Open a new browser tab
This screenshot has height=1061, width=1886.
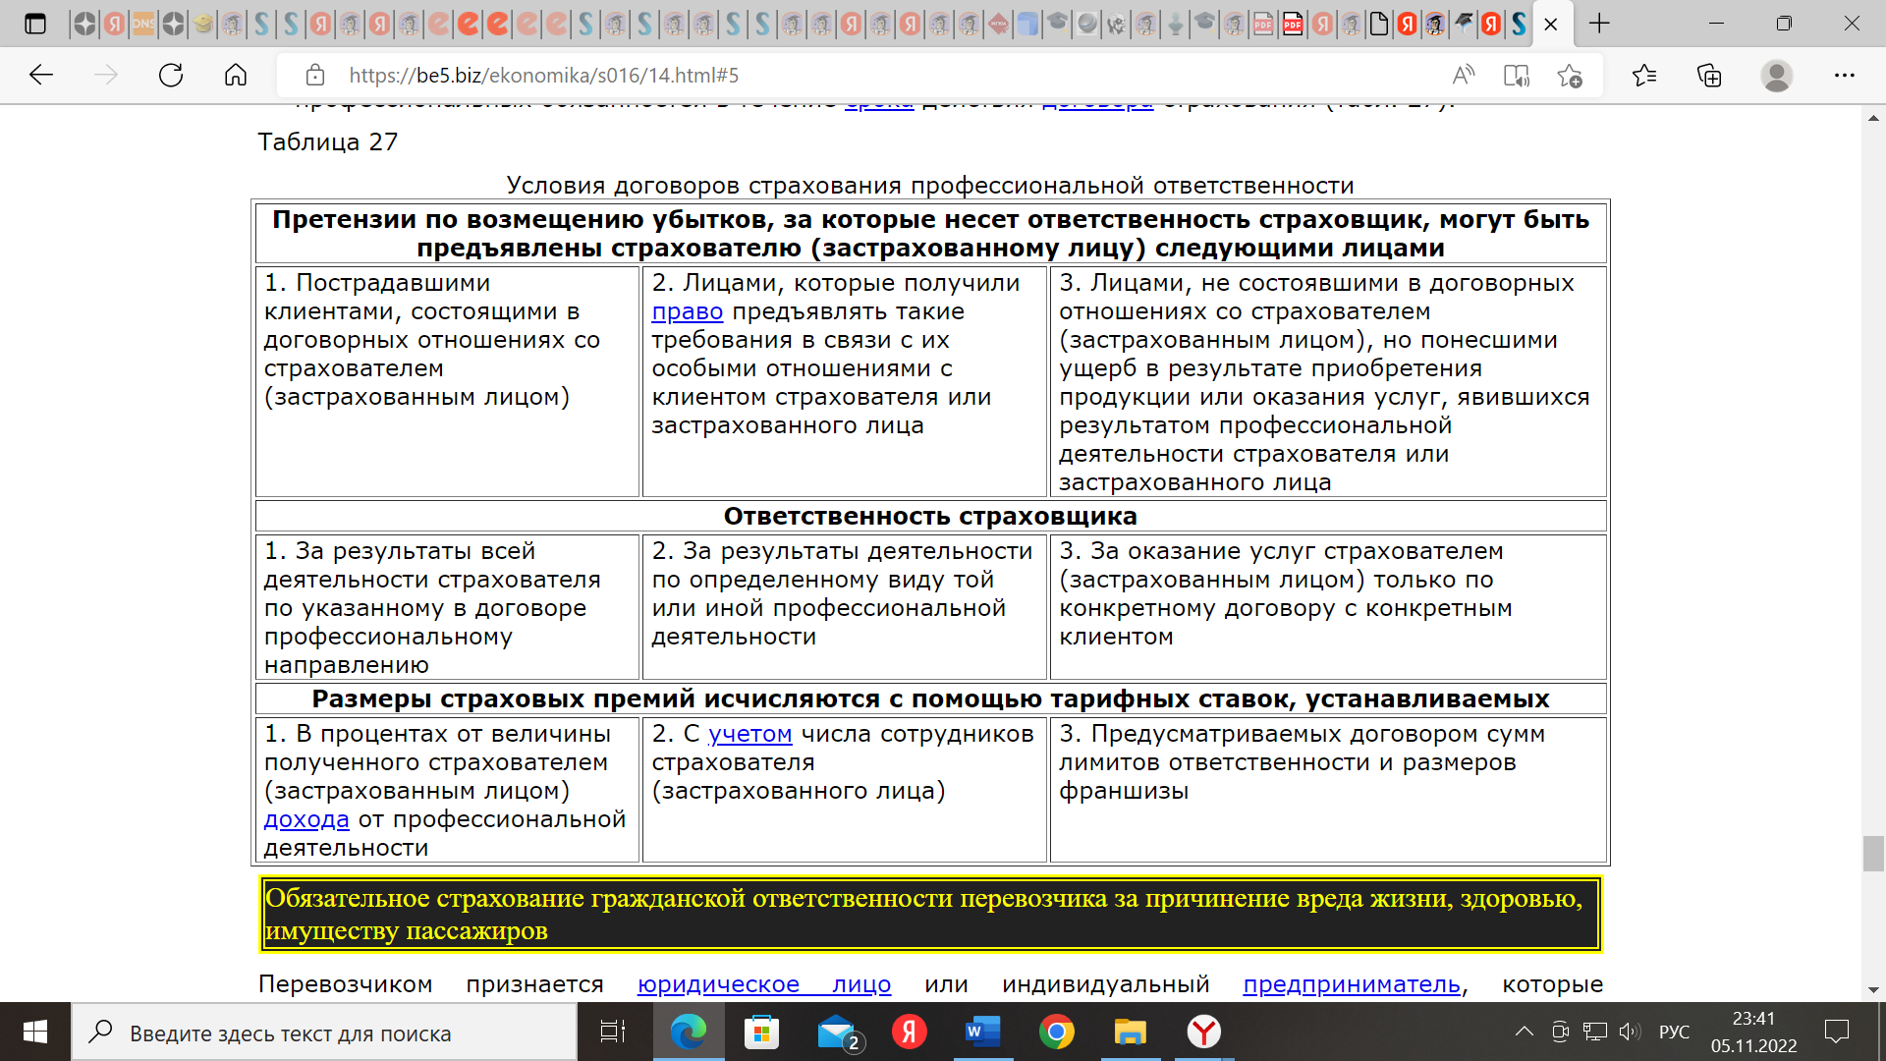coord(1599,24)
